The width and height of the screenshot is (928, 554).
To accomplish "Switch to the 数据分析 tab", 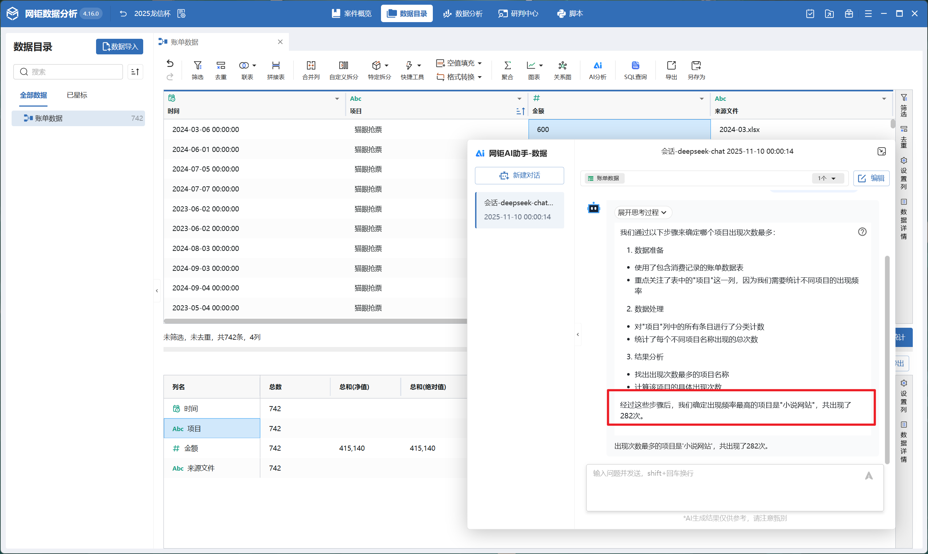I will click(x=463, y=13).
